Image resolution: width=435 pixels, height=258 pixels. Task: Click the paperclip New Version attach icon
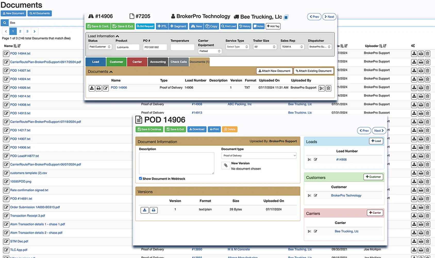[225, 165]
